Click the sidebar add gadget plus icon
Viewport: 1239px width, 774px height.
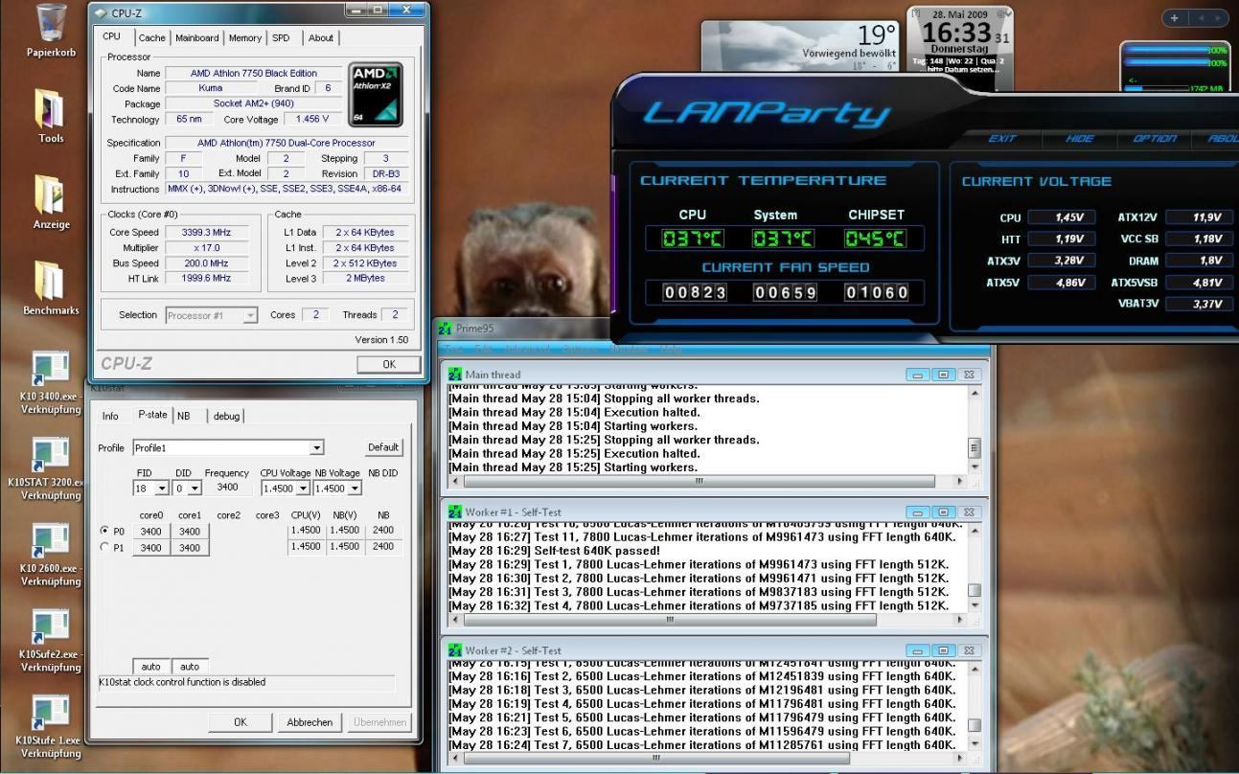point(1175,18)
